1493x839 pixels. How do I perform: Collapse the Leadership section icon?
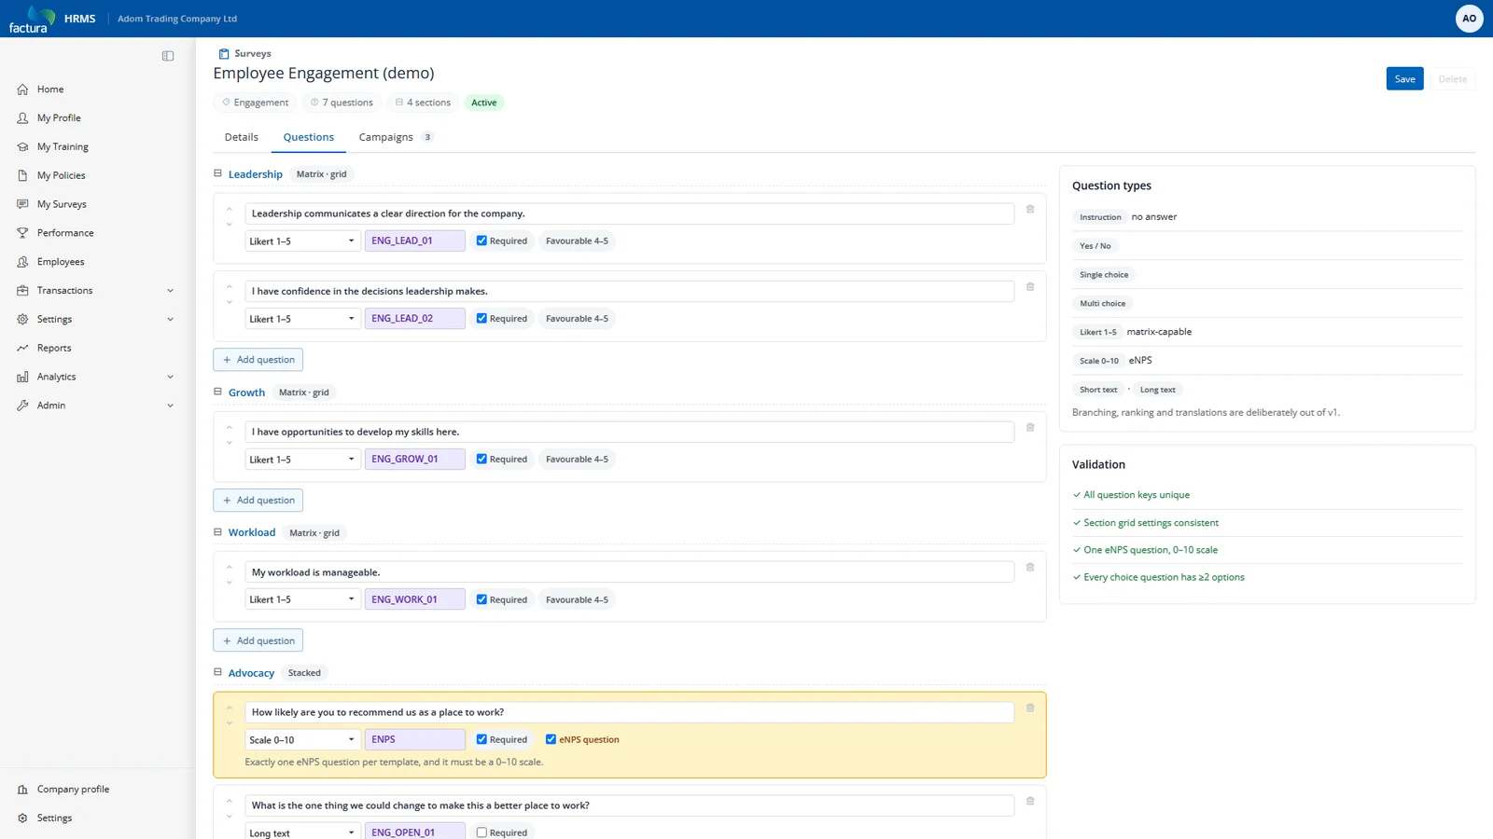point(218,173)
